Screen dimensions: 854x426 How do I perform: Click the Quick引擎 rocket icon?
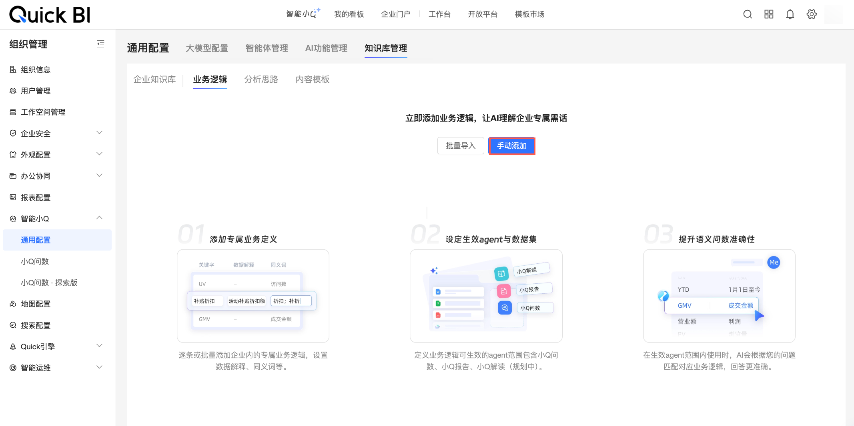pos(13,346)
